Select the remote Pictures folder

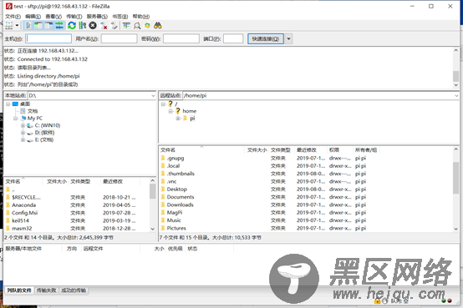(176, 228)
